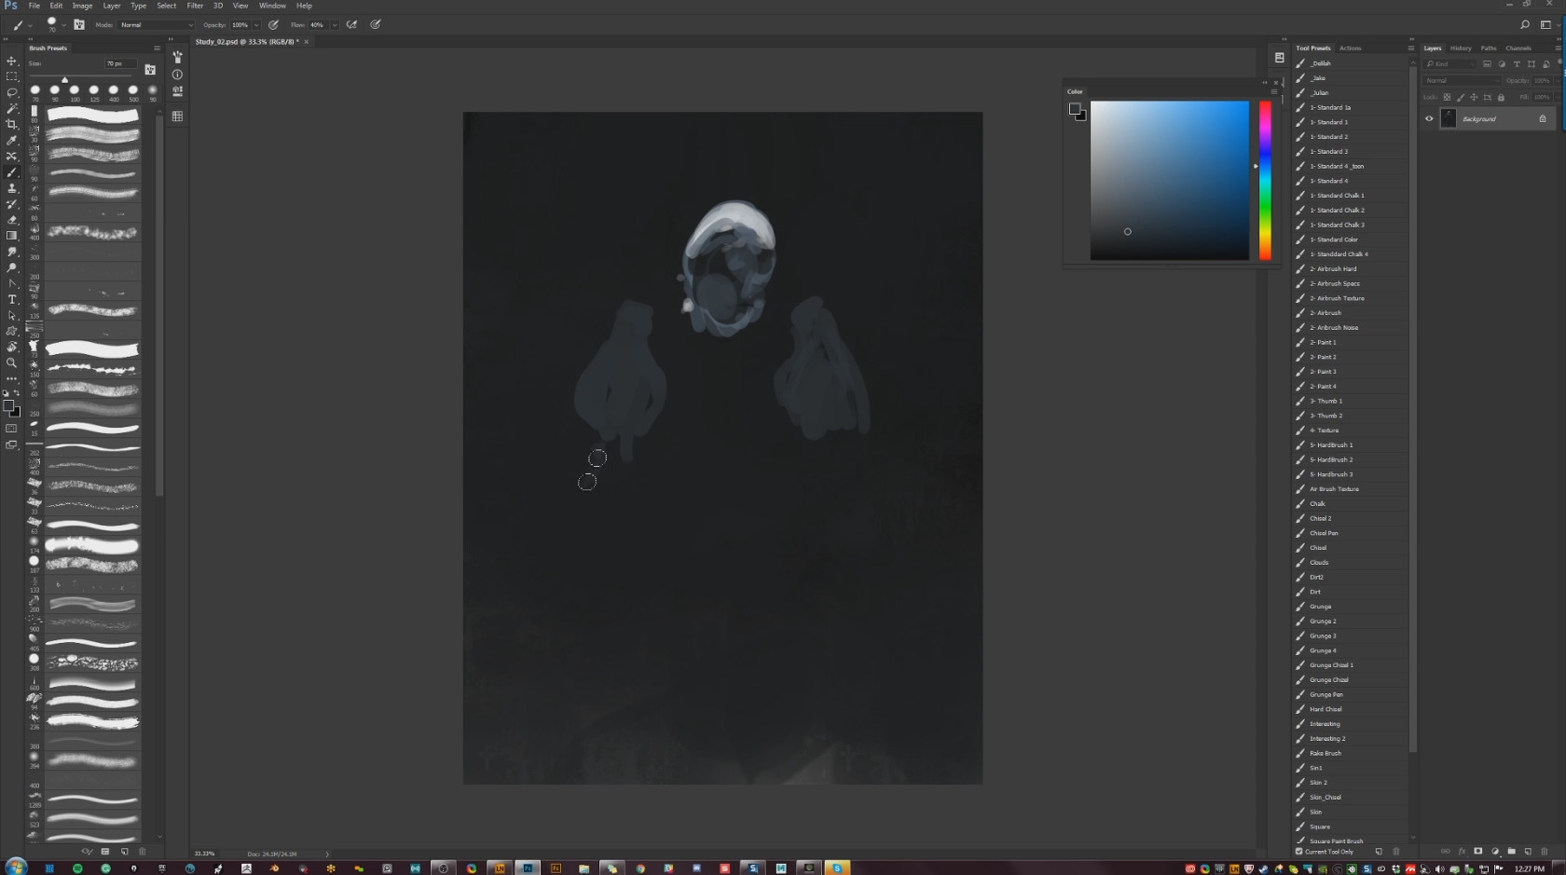Screen dimensions: 1566x875
Task: Expand the Opacity dropdown in options bar
Action: click(256, 25)
